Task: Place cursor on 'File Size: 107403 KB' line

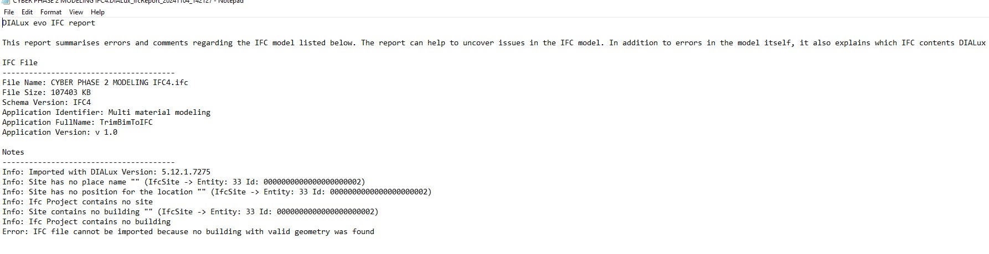Action: [47, 92]
